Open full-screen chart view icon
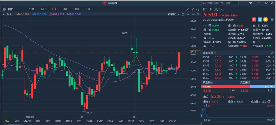This screenshot has width=276, height=125. [x=193, y=9]
